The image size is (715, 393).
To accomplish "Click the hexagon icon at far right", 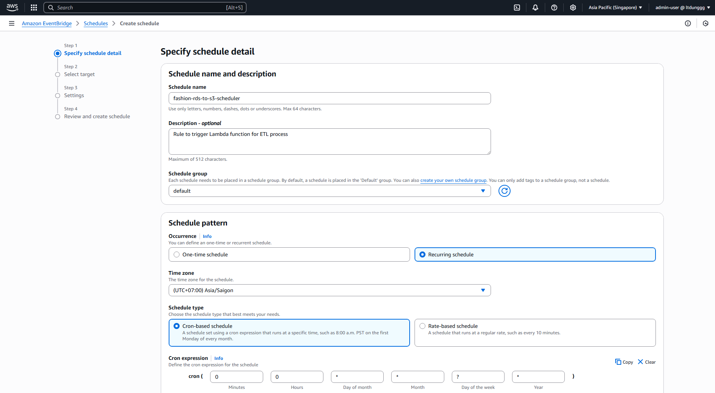I will tap(706, 23).
